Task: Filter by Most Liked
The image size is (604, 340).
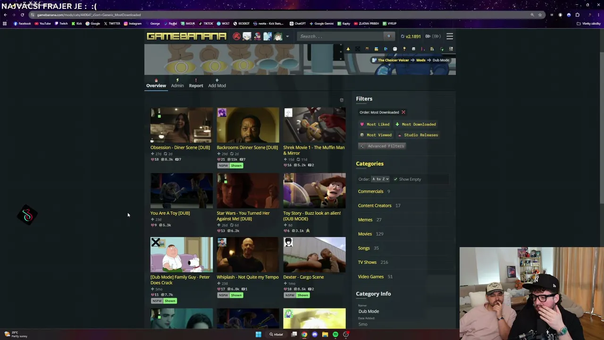Action: click(375, 124)
